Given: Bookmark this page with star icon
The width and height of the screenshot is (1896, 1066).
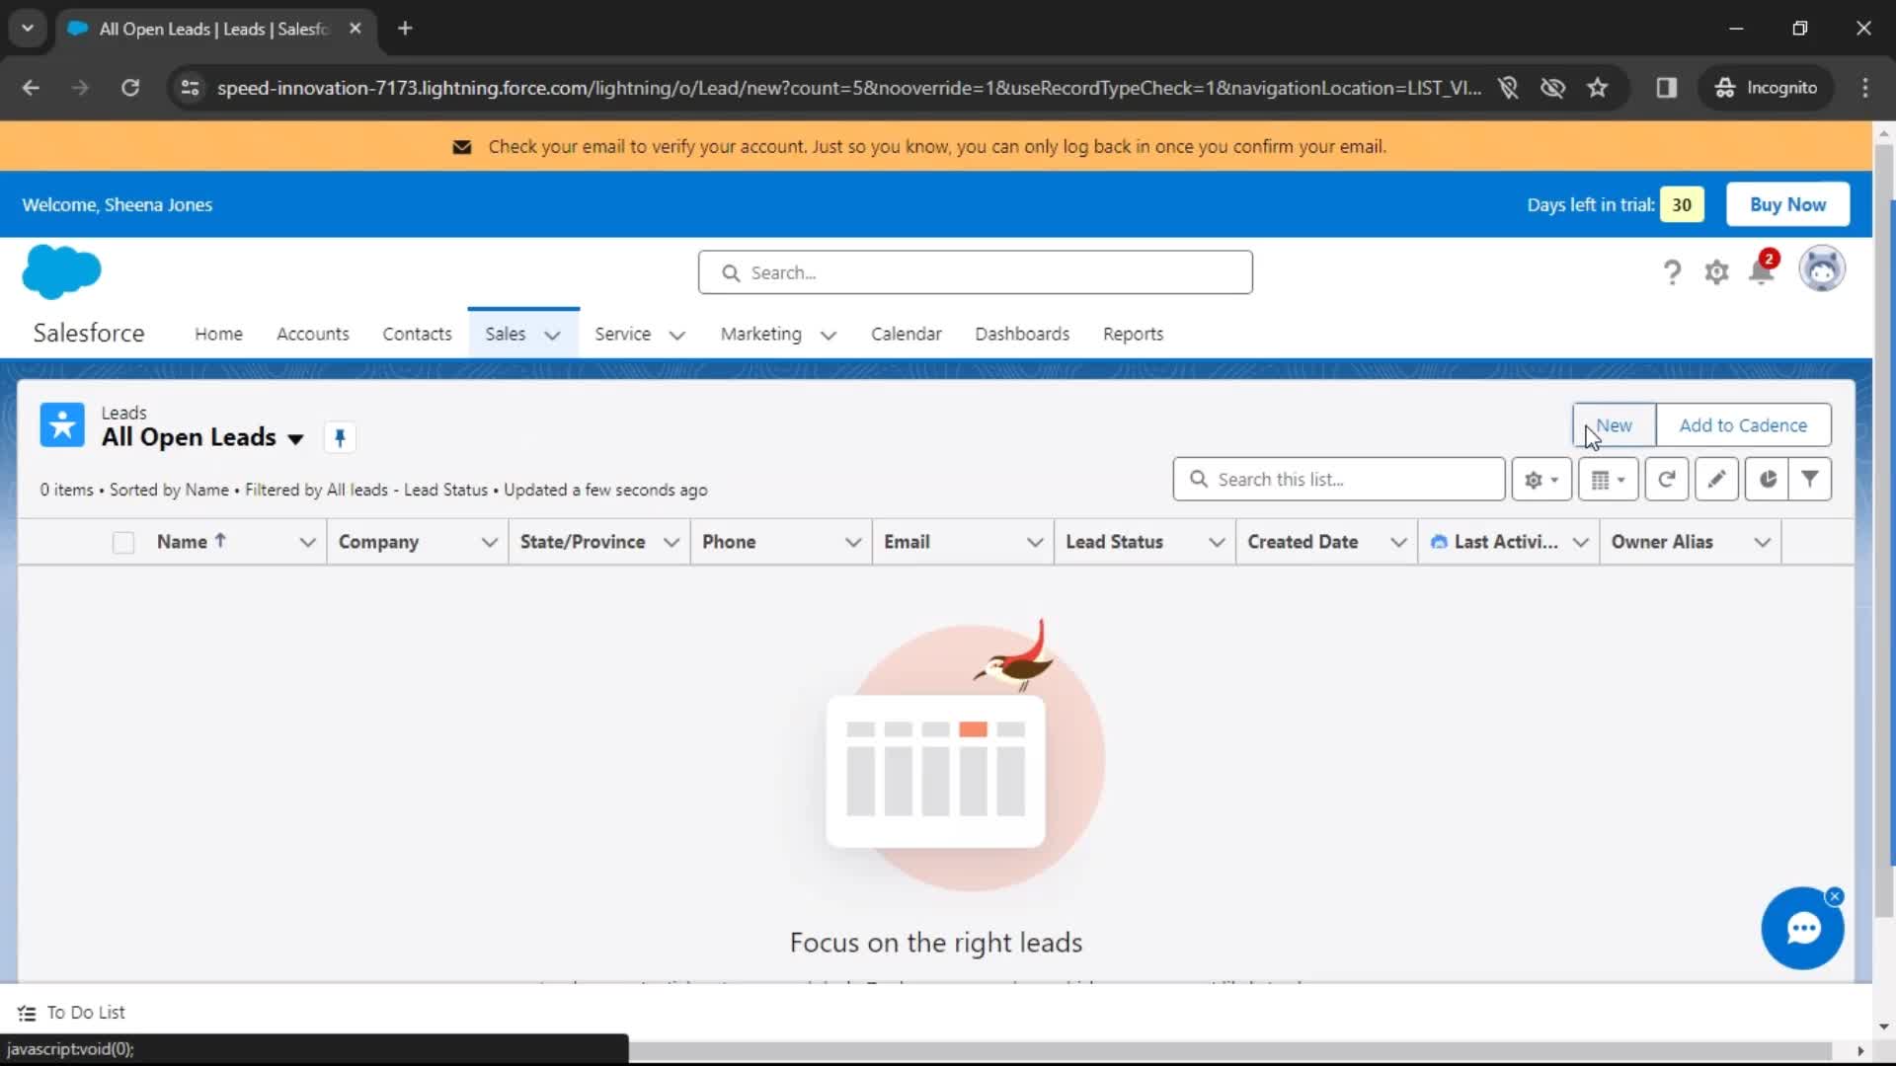Looking at the screenshot, I should (x=1598, y=88).
